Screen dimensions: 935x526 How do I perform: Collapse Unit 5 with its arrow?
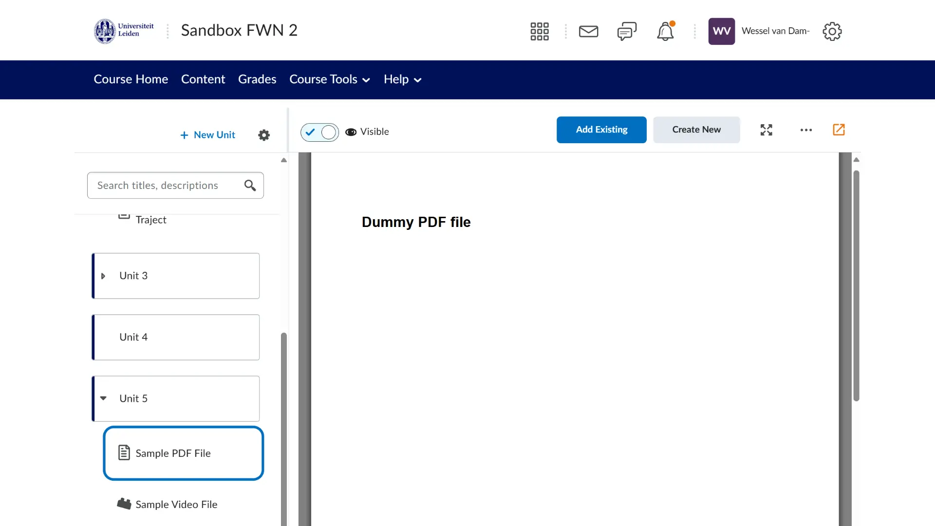click(103, 398)
